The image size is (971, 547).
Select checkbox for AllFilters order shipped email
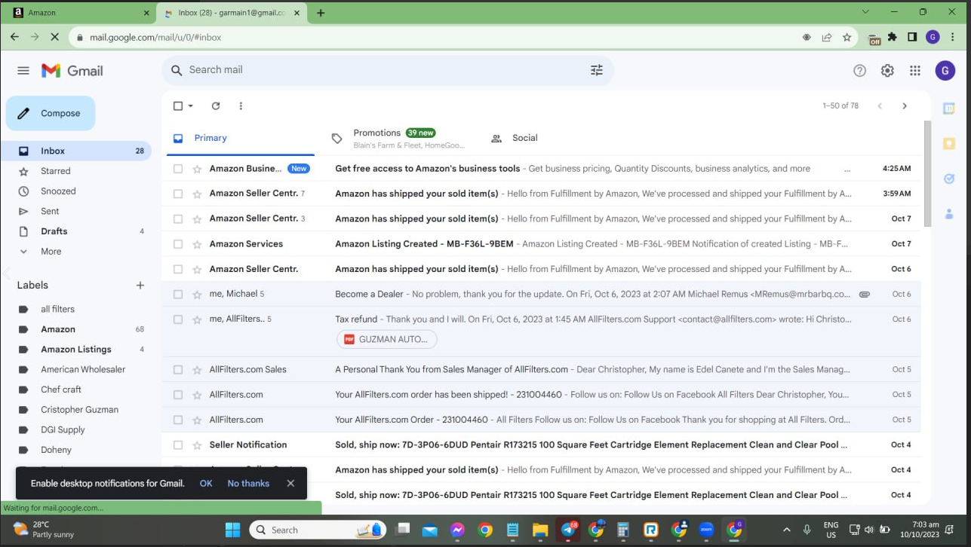[x=178, y=394]
